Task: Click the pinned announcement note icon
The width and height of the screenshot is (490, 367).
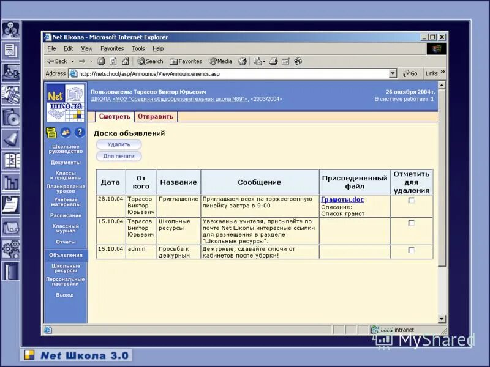Action: tap(10, 205)
